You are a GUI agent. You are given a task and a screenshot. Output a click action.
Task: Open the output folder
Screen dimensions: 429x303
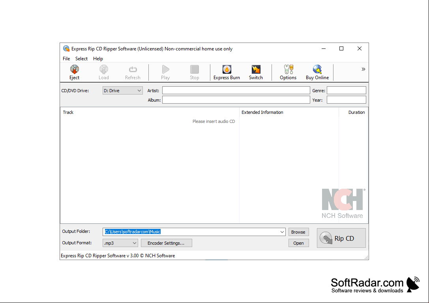[298, 243]
